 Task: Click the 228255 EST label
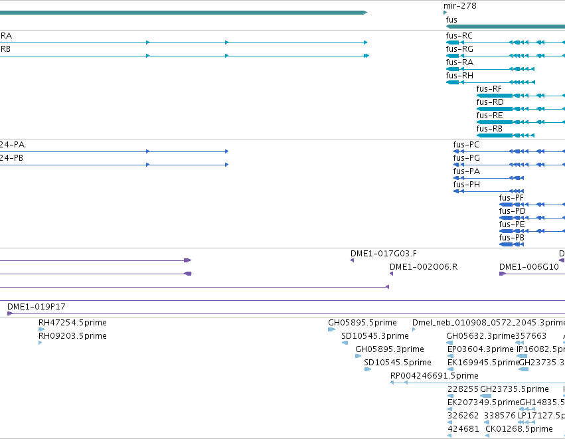click(463, 389)
